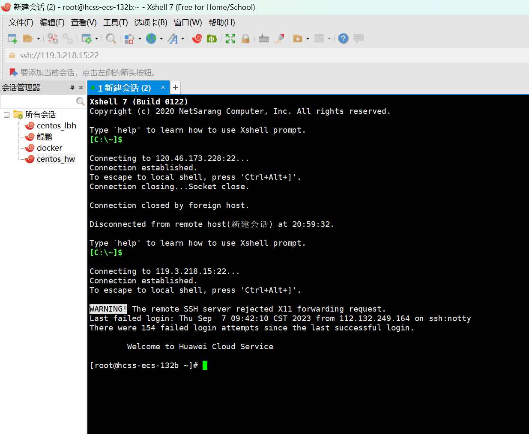Pin the 会话管理器 panel
Viewport: 529px width, 434px height.
(72, 87)
